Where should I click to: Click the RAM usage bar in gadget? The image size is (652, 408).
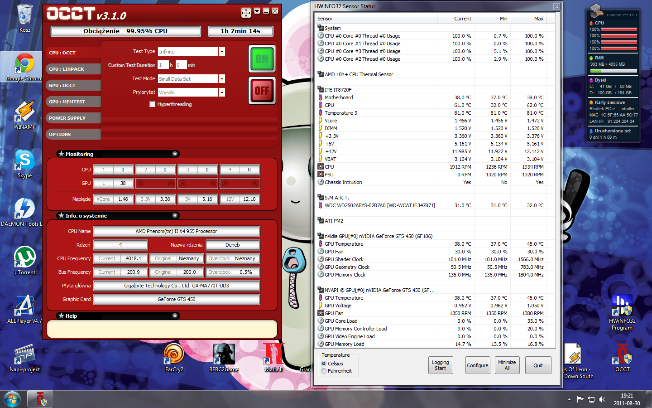pos(614,71)
